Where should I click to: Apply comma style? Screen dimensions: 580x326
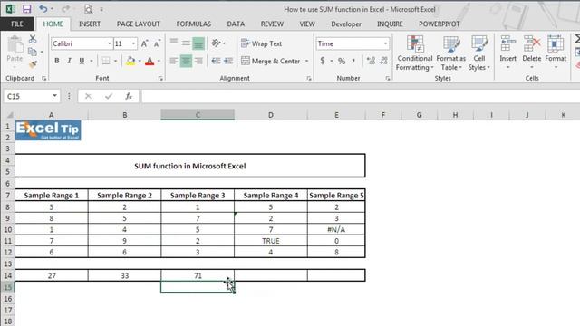pos(354,61)
